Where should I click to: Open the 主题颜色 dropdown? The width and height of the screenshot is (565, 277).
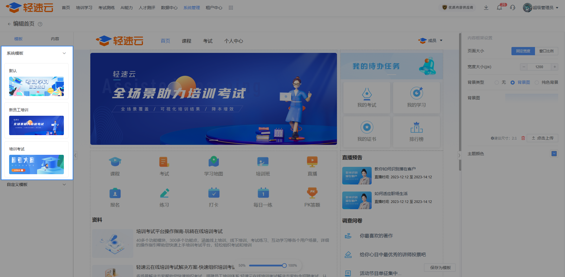(554, 154)
